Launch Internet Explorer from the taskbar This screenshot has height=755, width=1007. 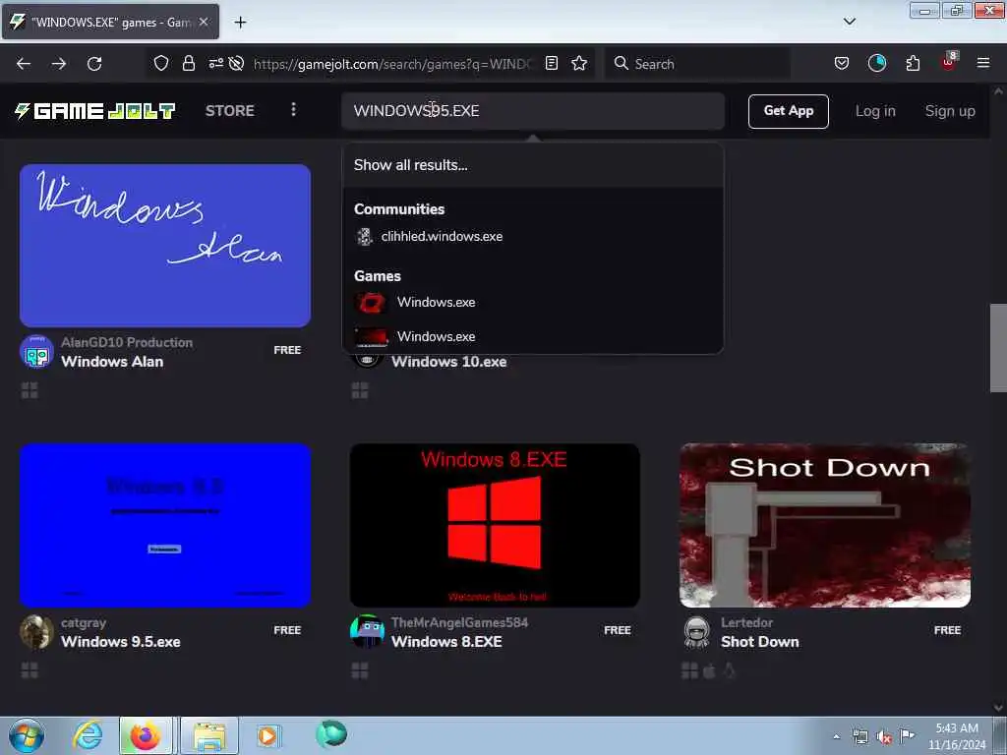tap(88, 735)
